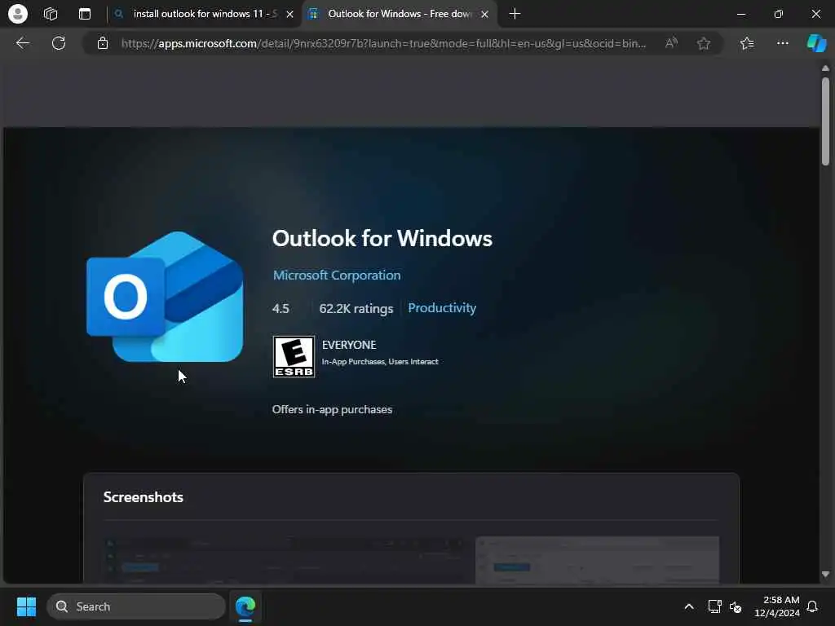Open the second light-theme screenshot thumbnail
The height and width of the screenshot is (626, 835).
coord(597,560)
